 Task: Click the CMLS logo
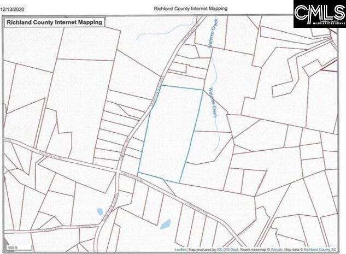tap(320, 14)
